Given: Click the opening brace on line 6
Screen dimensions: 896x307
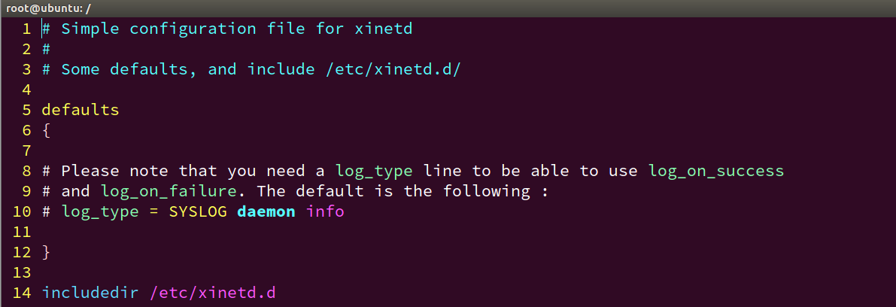Looking at the screenshot, I should 47,130.
